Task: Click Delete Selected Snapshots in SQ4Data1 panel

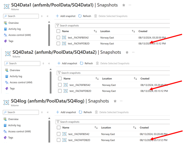Action: click(111, 16)
